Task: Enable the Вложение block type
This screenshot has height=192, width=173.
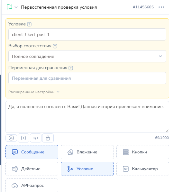Action: click(x=87, y=152)
